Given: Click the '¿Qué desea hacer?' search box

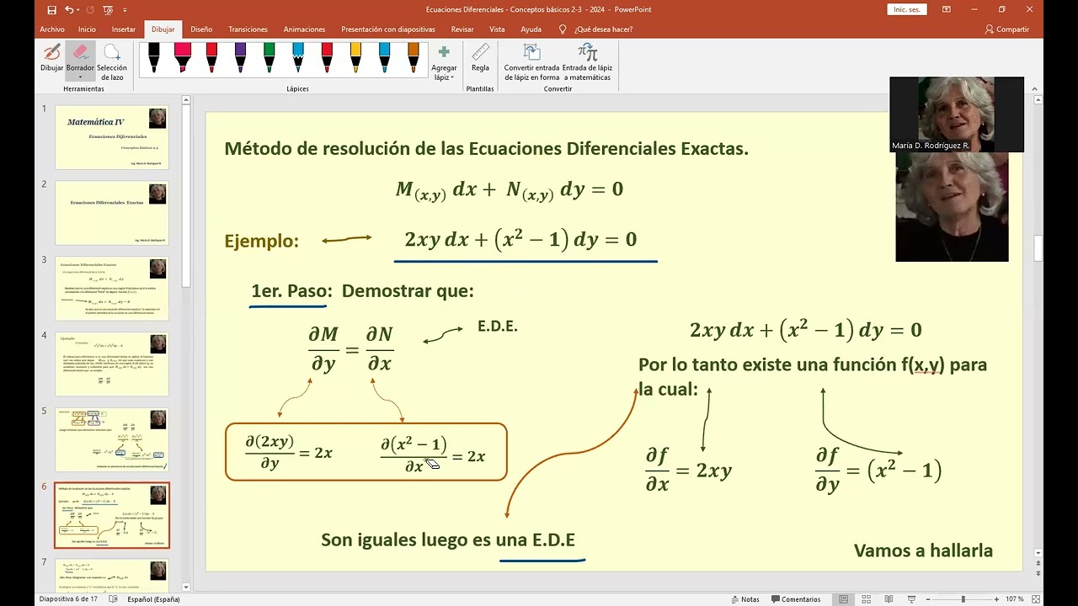Looking at the screenshot, I should 596,29.
